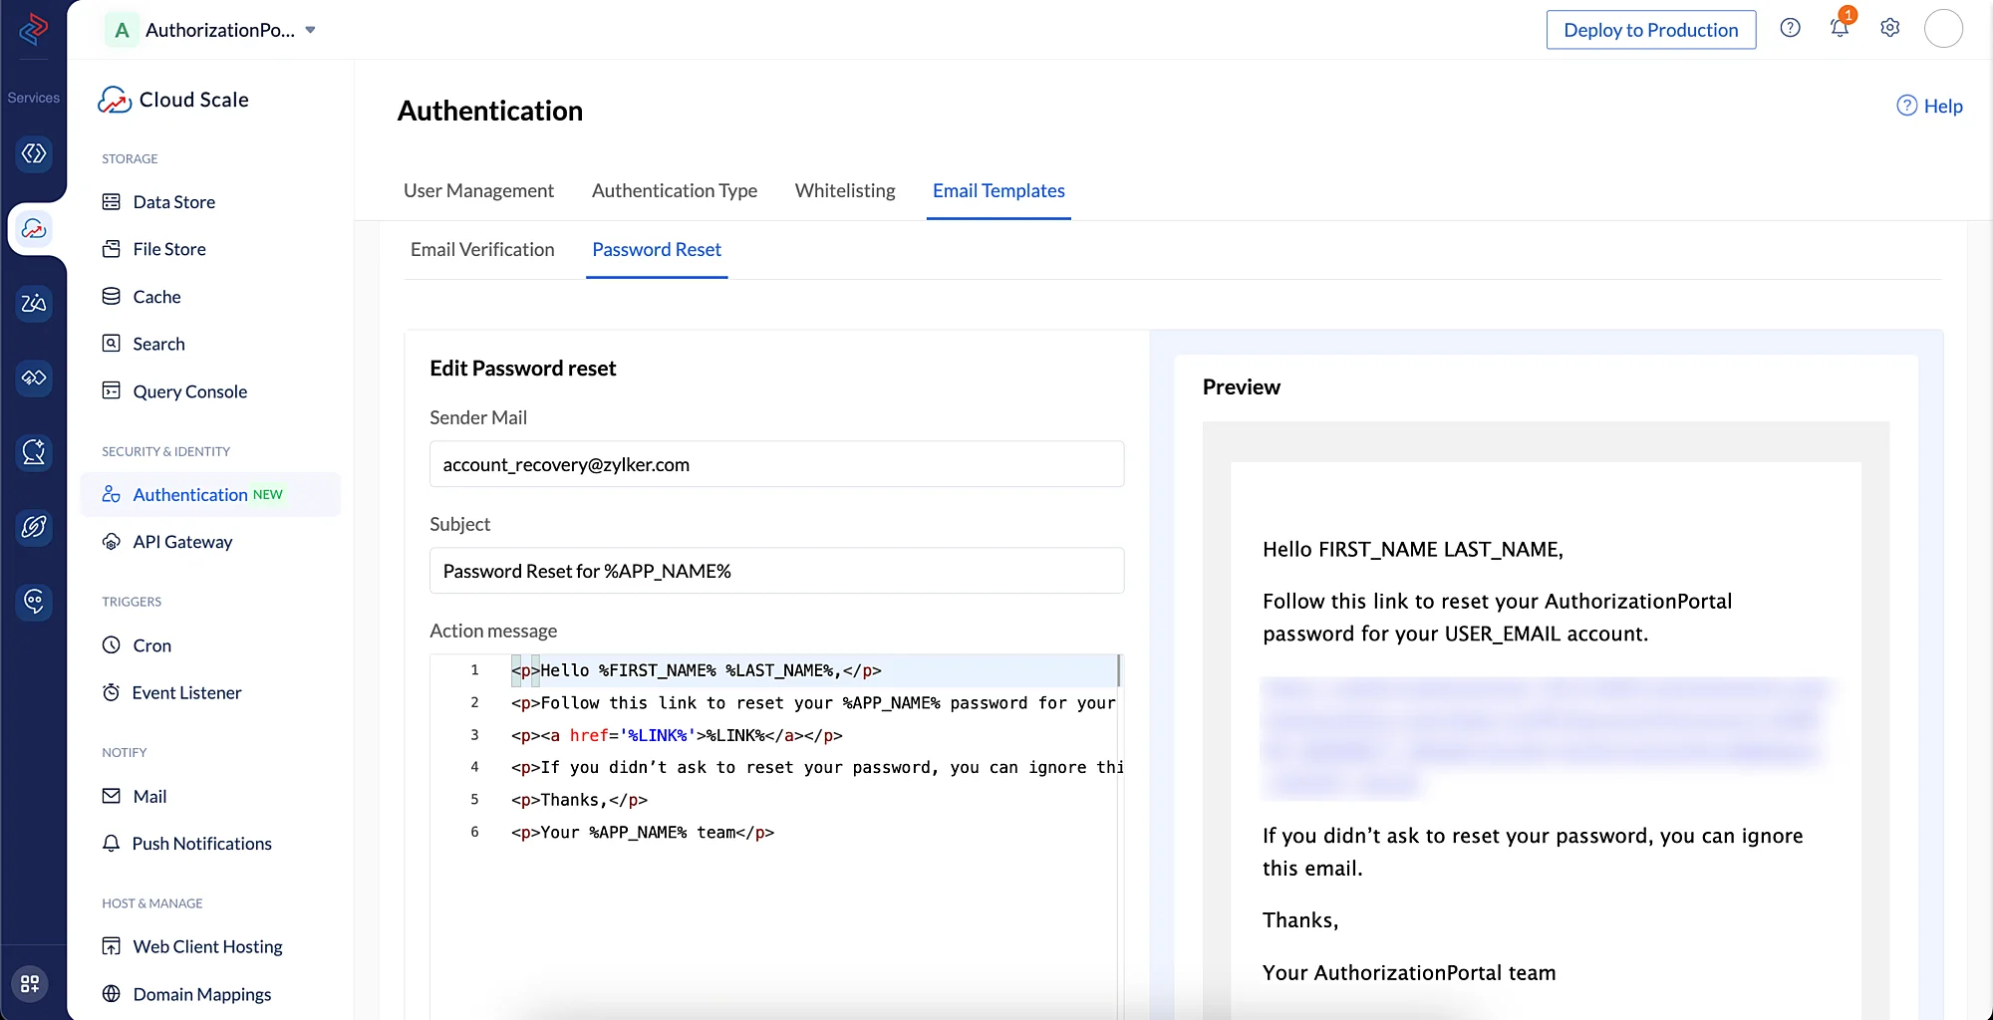Click the Sender Mail input field

(777, 464)
